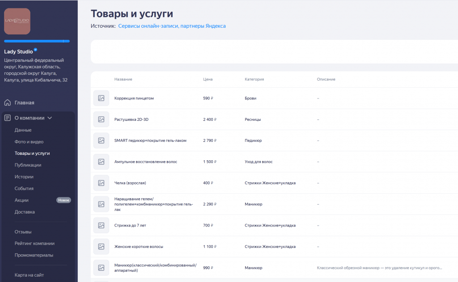Click the image placeholder for Растушевка 2D-3D
The width and height of the screenshot is (458, 282).
[x=101, y=119]
